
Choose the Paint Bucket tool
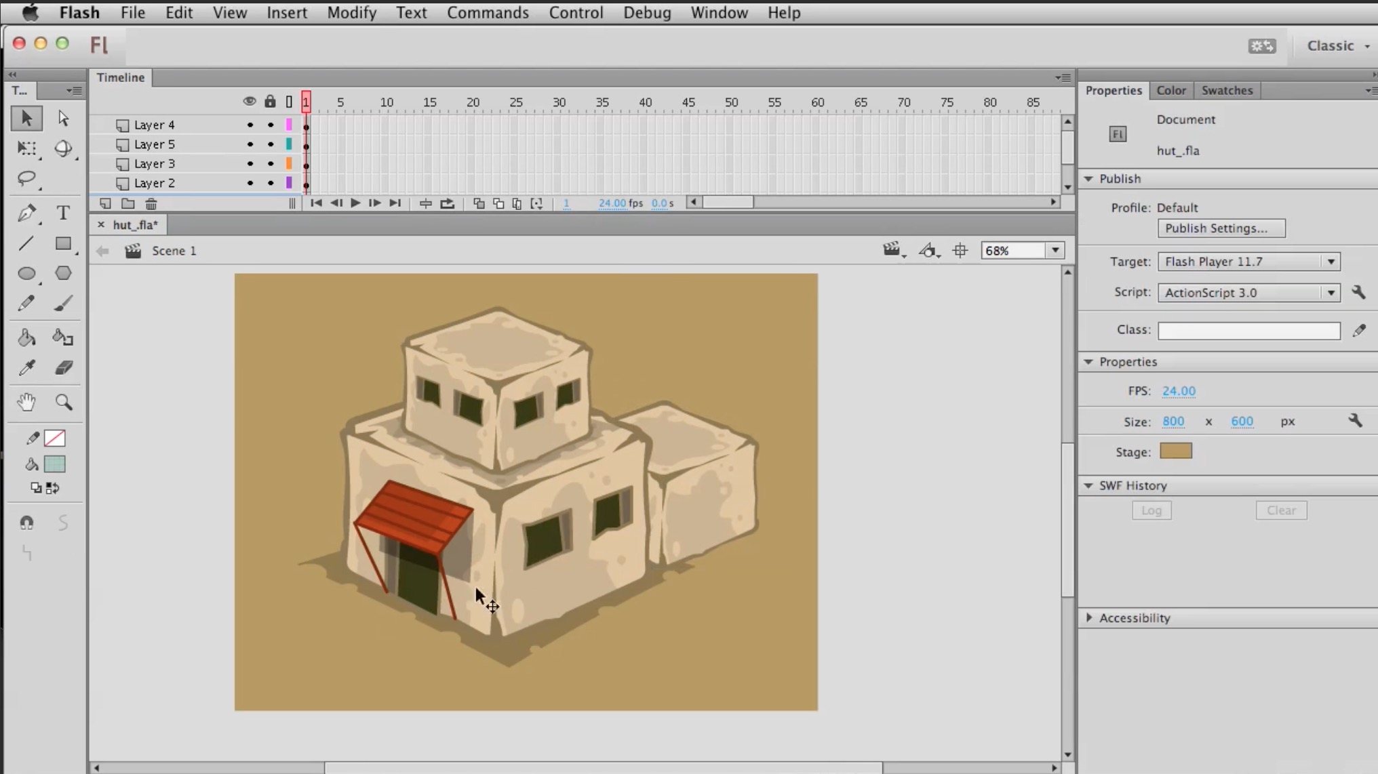pyautogui.click(x=28, y=337)
